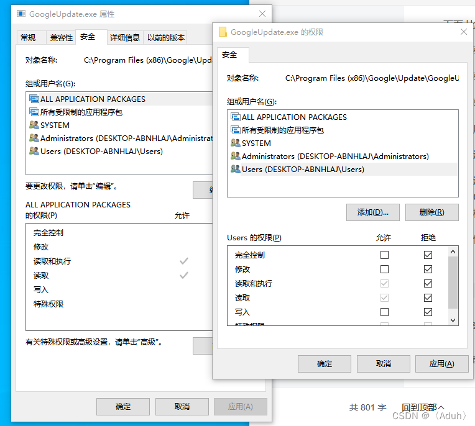Select Administrators text entry in permissions dialog

(335, 156)
